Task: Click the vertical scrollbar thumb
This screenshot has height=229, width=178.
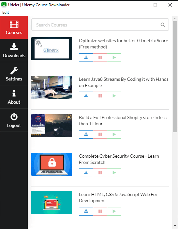Action: point(175,77)
